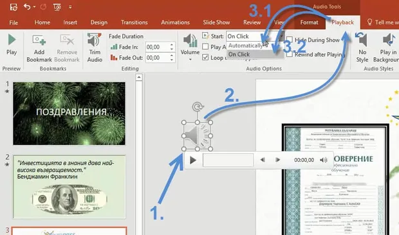399x235 pixels.
Task: Click the Fade Out duration field
Action: (x=157, y=58)
